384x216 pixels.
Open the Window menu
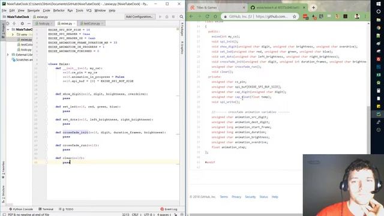click(x=100, y=11)
